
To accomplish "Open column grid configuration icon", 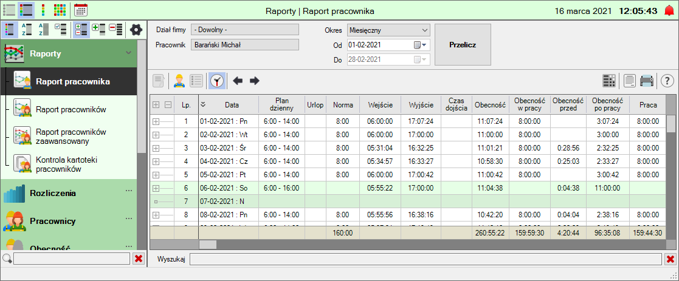I will 609,80.
